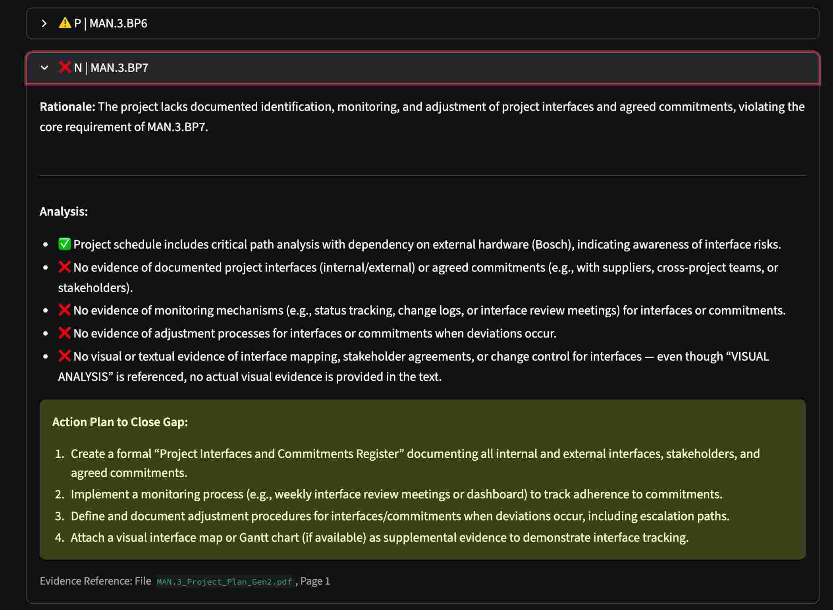833x610 pixels.
Task: Expand the MAN.3.BP6 section
Action: pyautogui.click(x=44, y=23)
